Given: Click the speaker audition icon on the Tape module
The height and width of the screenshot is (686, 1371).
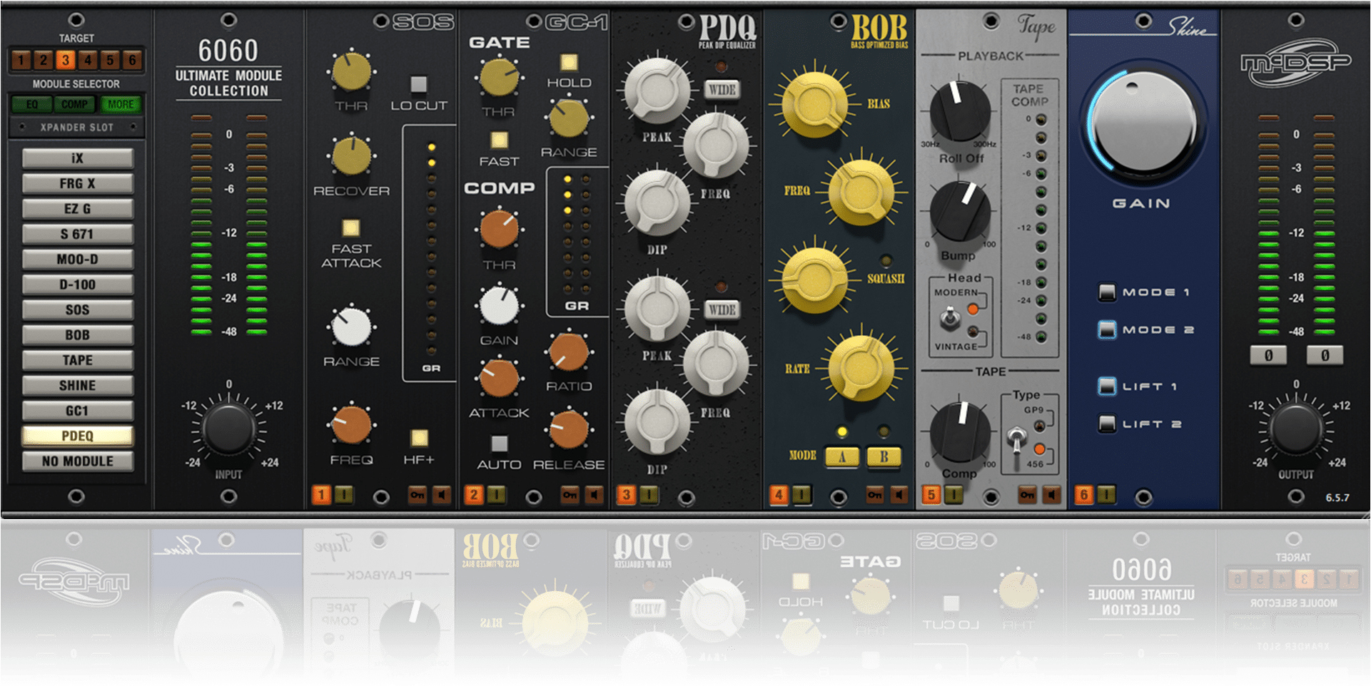Looking at the screenshot, I should click(x=1051, y=495).
